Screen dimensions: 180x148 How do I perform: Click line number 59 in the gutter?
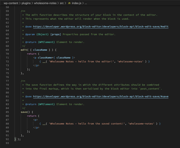pyautogui.click(x=7, y=11)
